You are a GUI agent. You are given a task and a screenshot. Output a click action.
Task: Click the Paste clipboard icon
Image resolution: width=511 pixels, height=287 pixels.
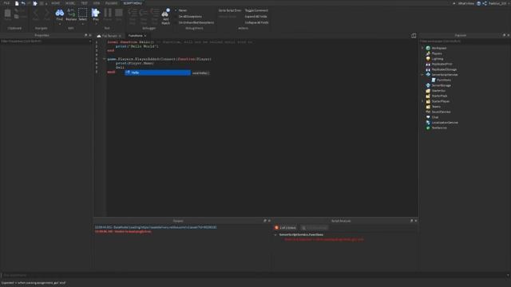(7, 14)
